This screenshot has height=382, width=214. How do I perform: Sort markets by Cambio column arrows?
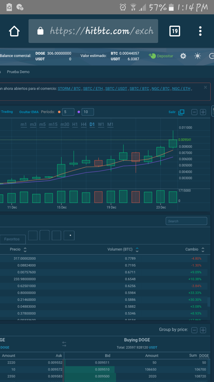(203, 249)
